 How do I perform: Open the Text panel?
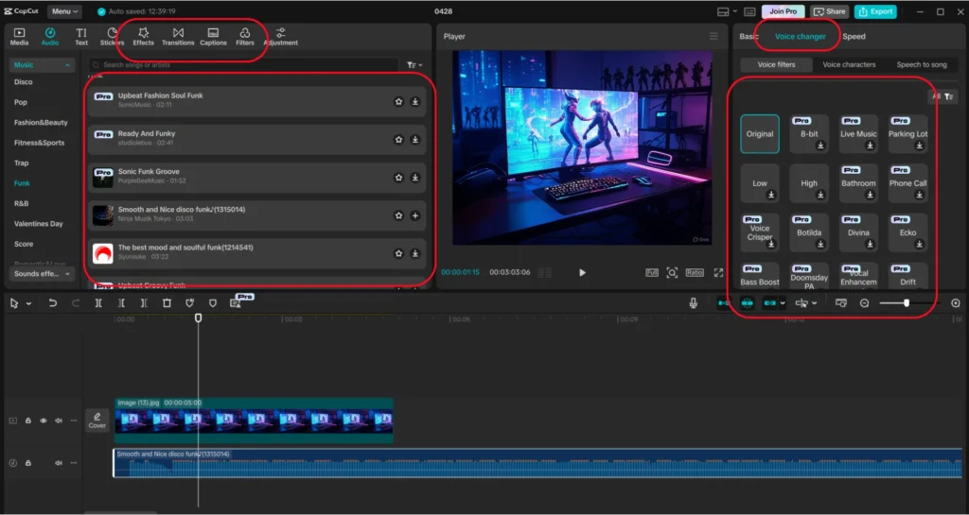(81, 37)
